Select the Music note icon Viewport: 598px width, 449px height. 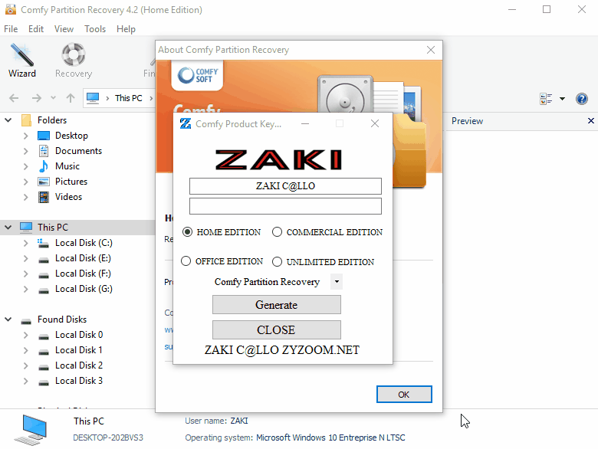[44, 166]
